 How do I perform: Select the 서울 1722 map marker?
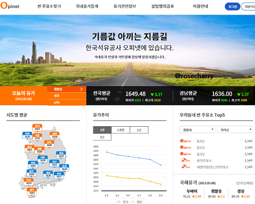point(37,137)
